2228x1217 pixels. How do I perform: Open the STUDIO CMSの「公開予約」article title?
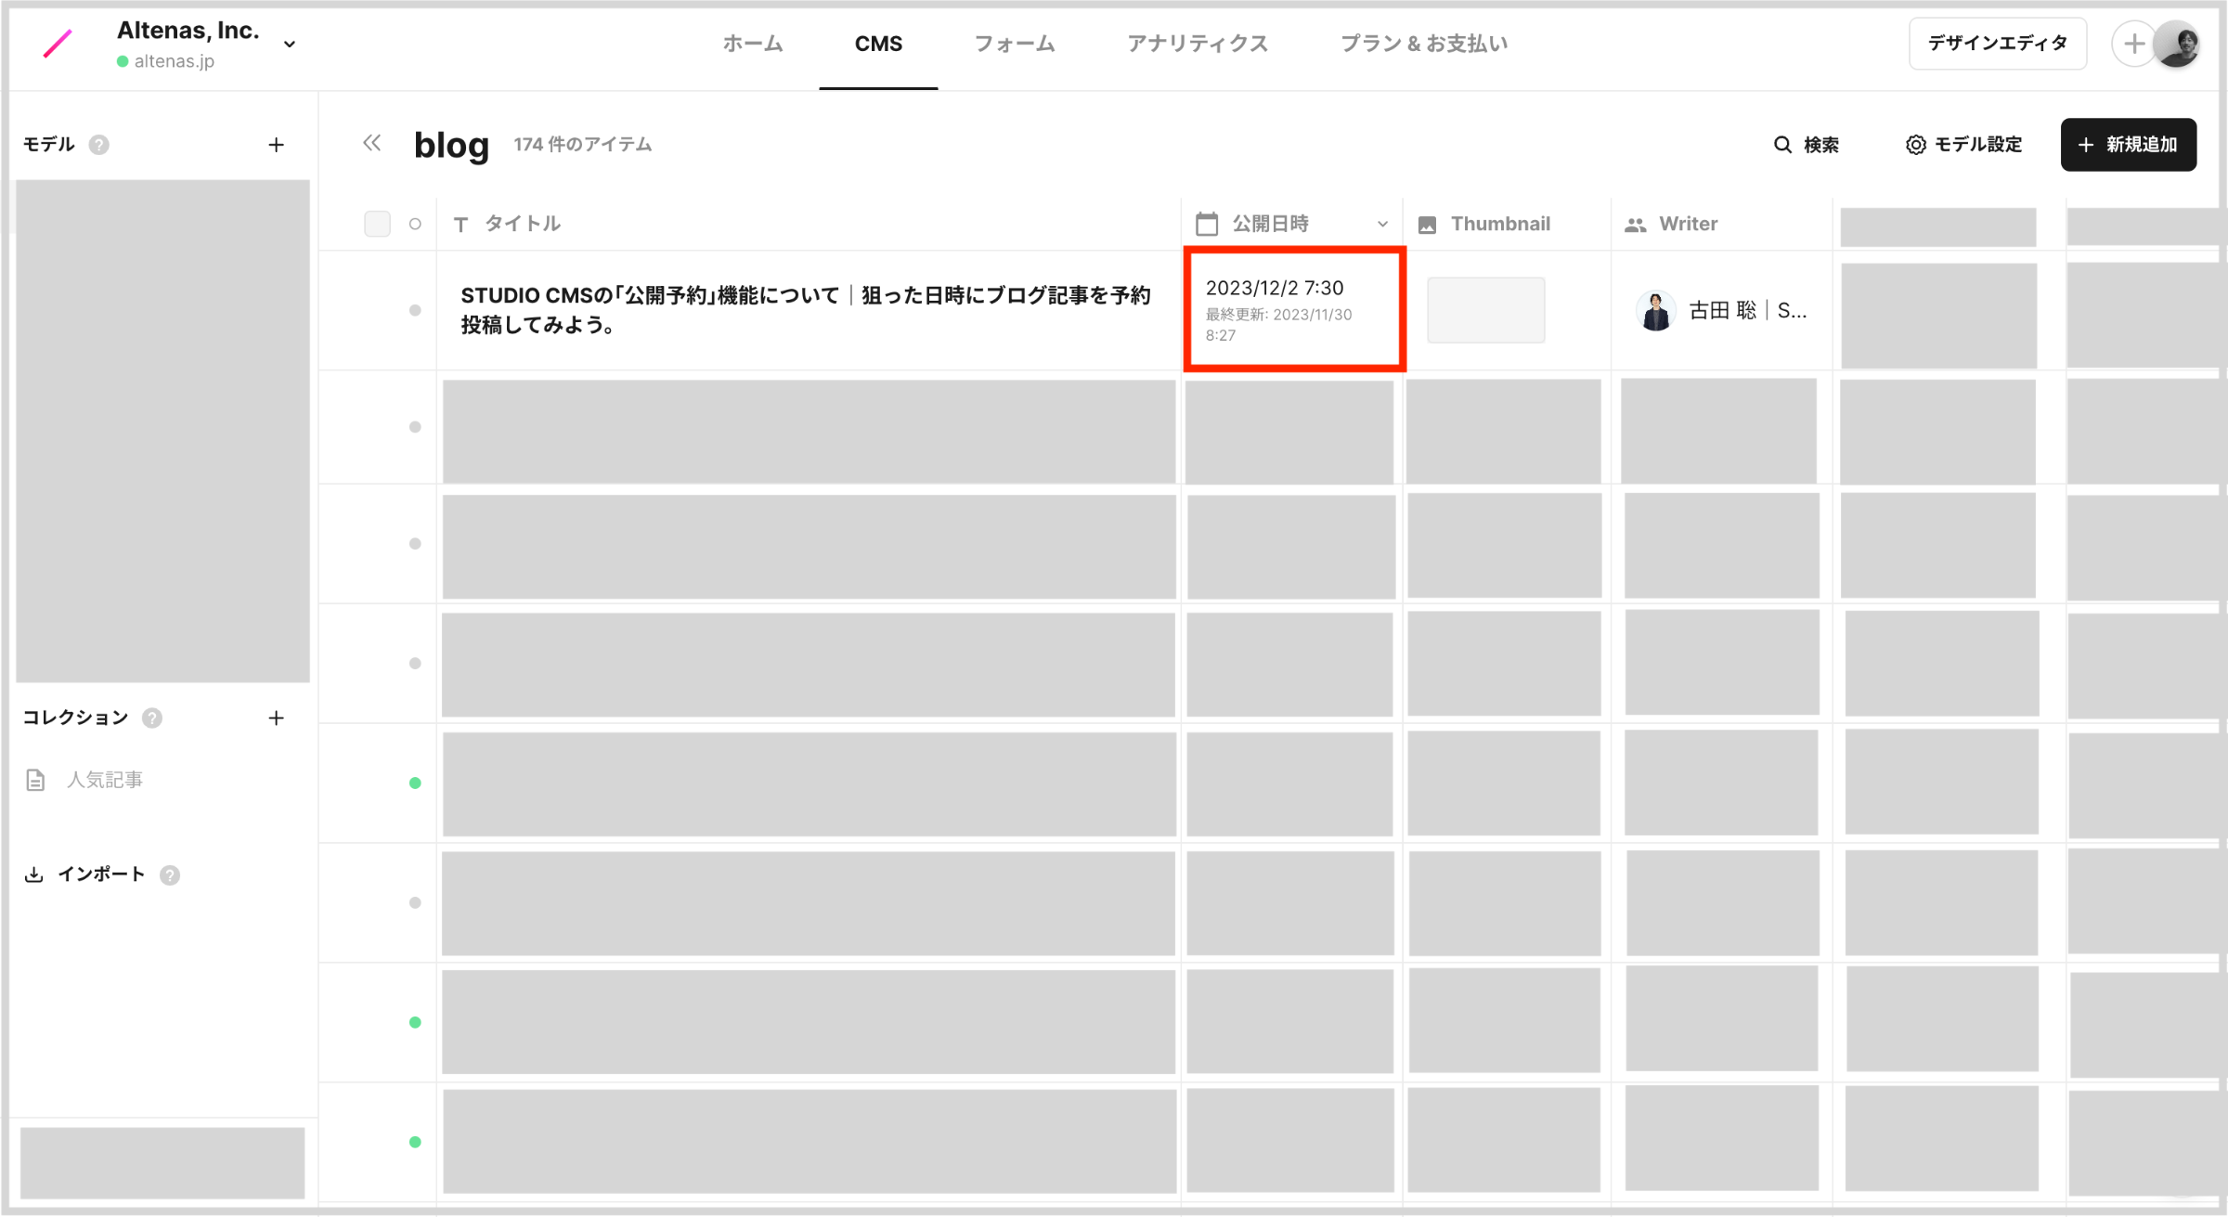click(806, 310)
